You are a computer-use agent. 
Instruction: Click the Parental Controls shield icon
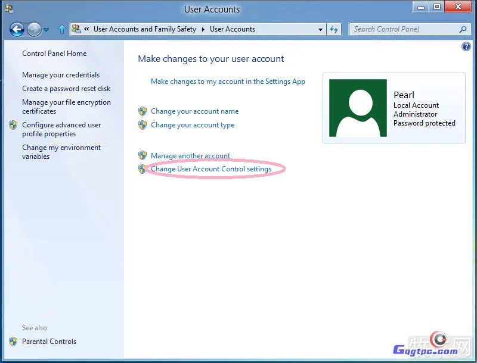tap(13, 342)
